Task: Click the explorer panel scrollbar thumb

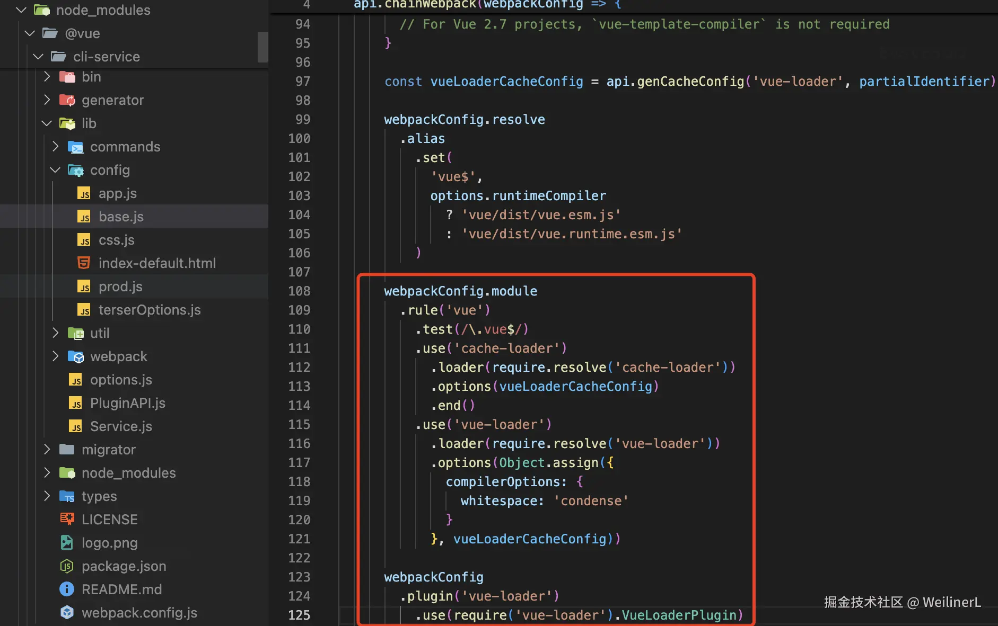Action: [262, 47]
